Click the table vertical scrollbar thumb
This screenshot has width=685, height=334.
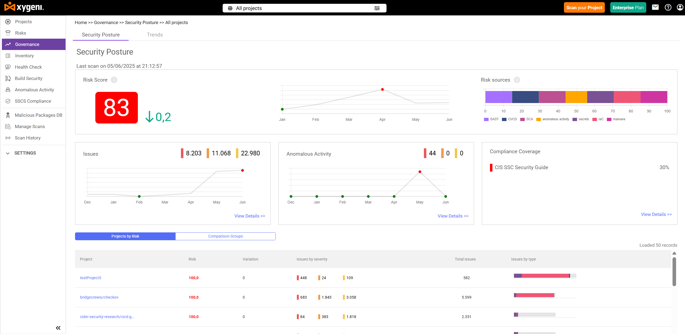674,271
